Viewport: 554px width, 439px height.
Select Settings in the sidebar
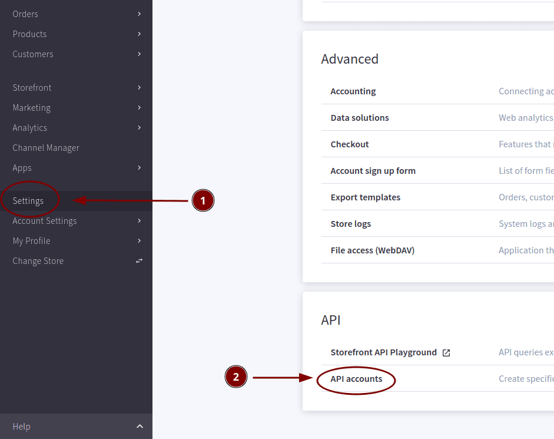(x=27, y=200)
